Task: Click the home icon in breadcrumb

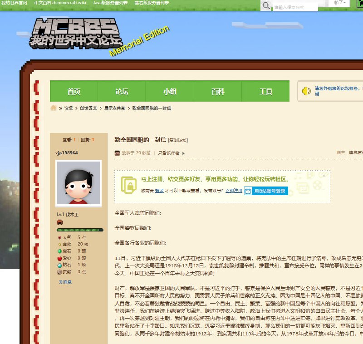Action: tap(54, 108)
